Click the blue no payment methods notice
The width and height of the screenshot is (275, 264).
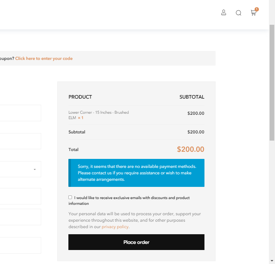pyautogui.click(x=136, y=173)
